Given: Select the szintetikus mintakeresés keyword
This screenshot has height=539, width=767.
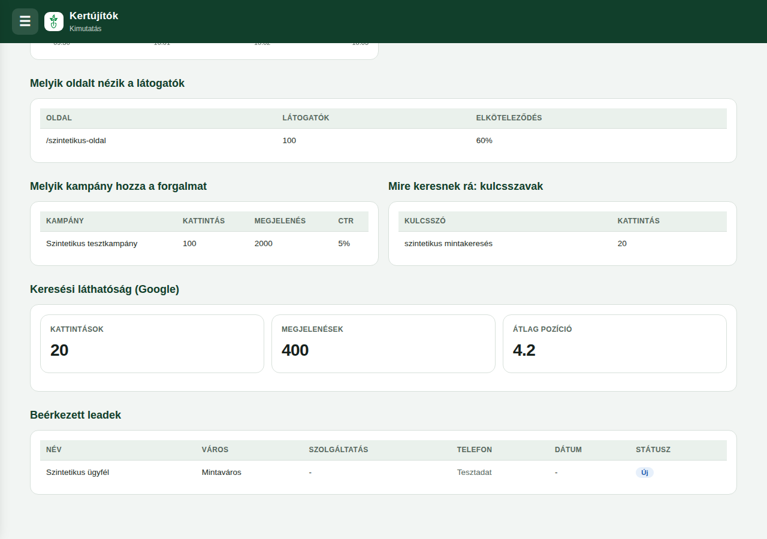Looking at the screenshot, I should (x=448, y=244).
